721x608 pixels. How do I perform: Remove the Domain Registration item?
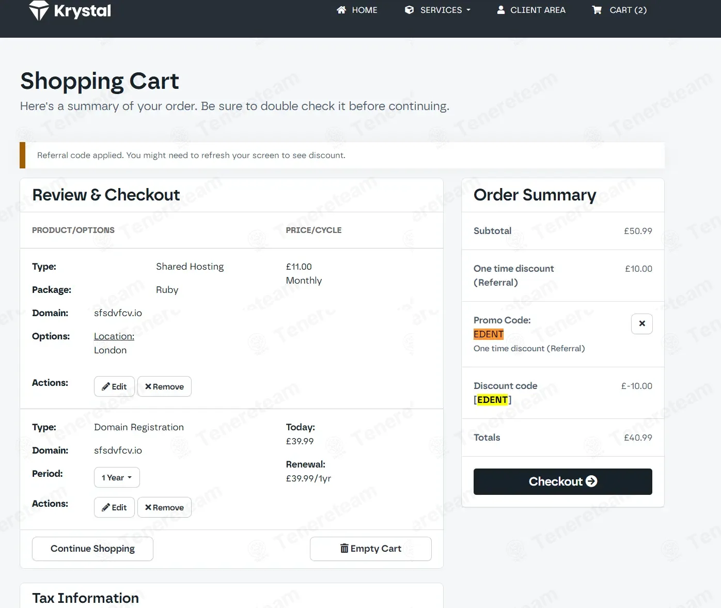click(x=164, y=507)
